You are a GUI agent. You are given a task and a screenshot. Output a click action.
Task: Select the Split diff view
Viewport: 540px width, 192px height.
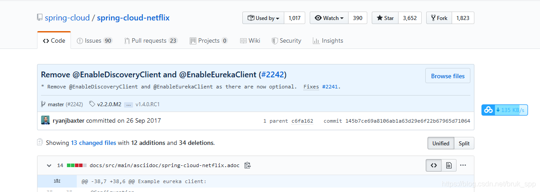(x=464, y=143)
